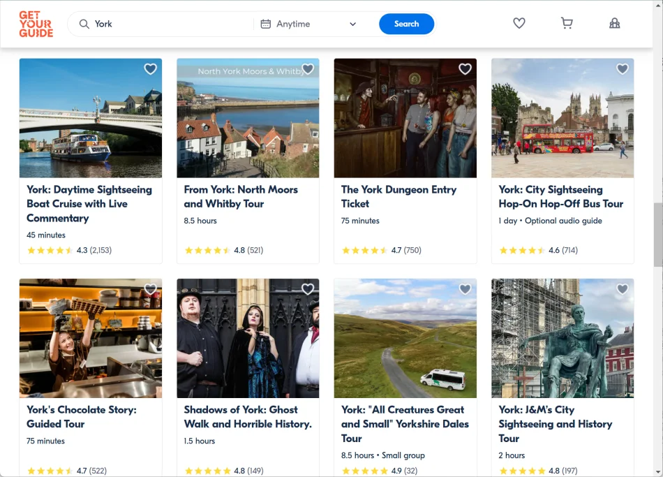Save the Hop-On Hop-Off Bus Tour to wishlist
This screenshot has width=663, height=477.
(x=623, y=69)
